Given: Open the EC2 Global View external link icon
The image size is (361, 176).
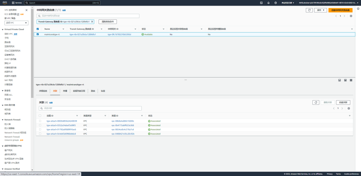Looking at the screenshot, I should pyautogui.click(x=18, y=14).
